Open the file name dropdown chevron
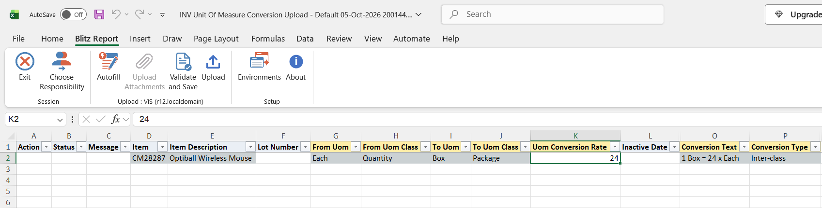 [419, 14]
